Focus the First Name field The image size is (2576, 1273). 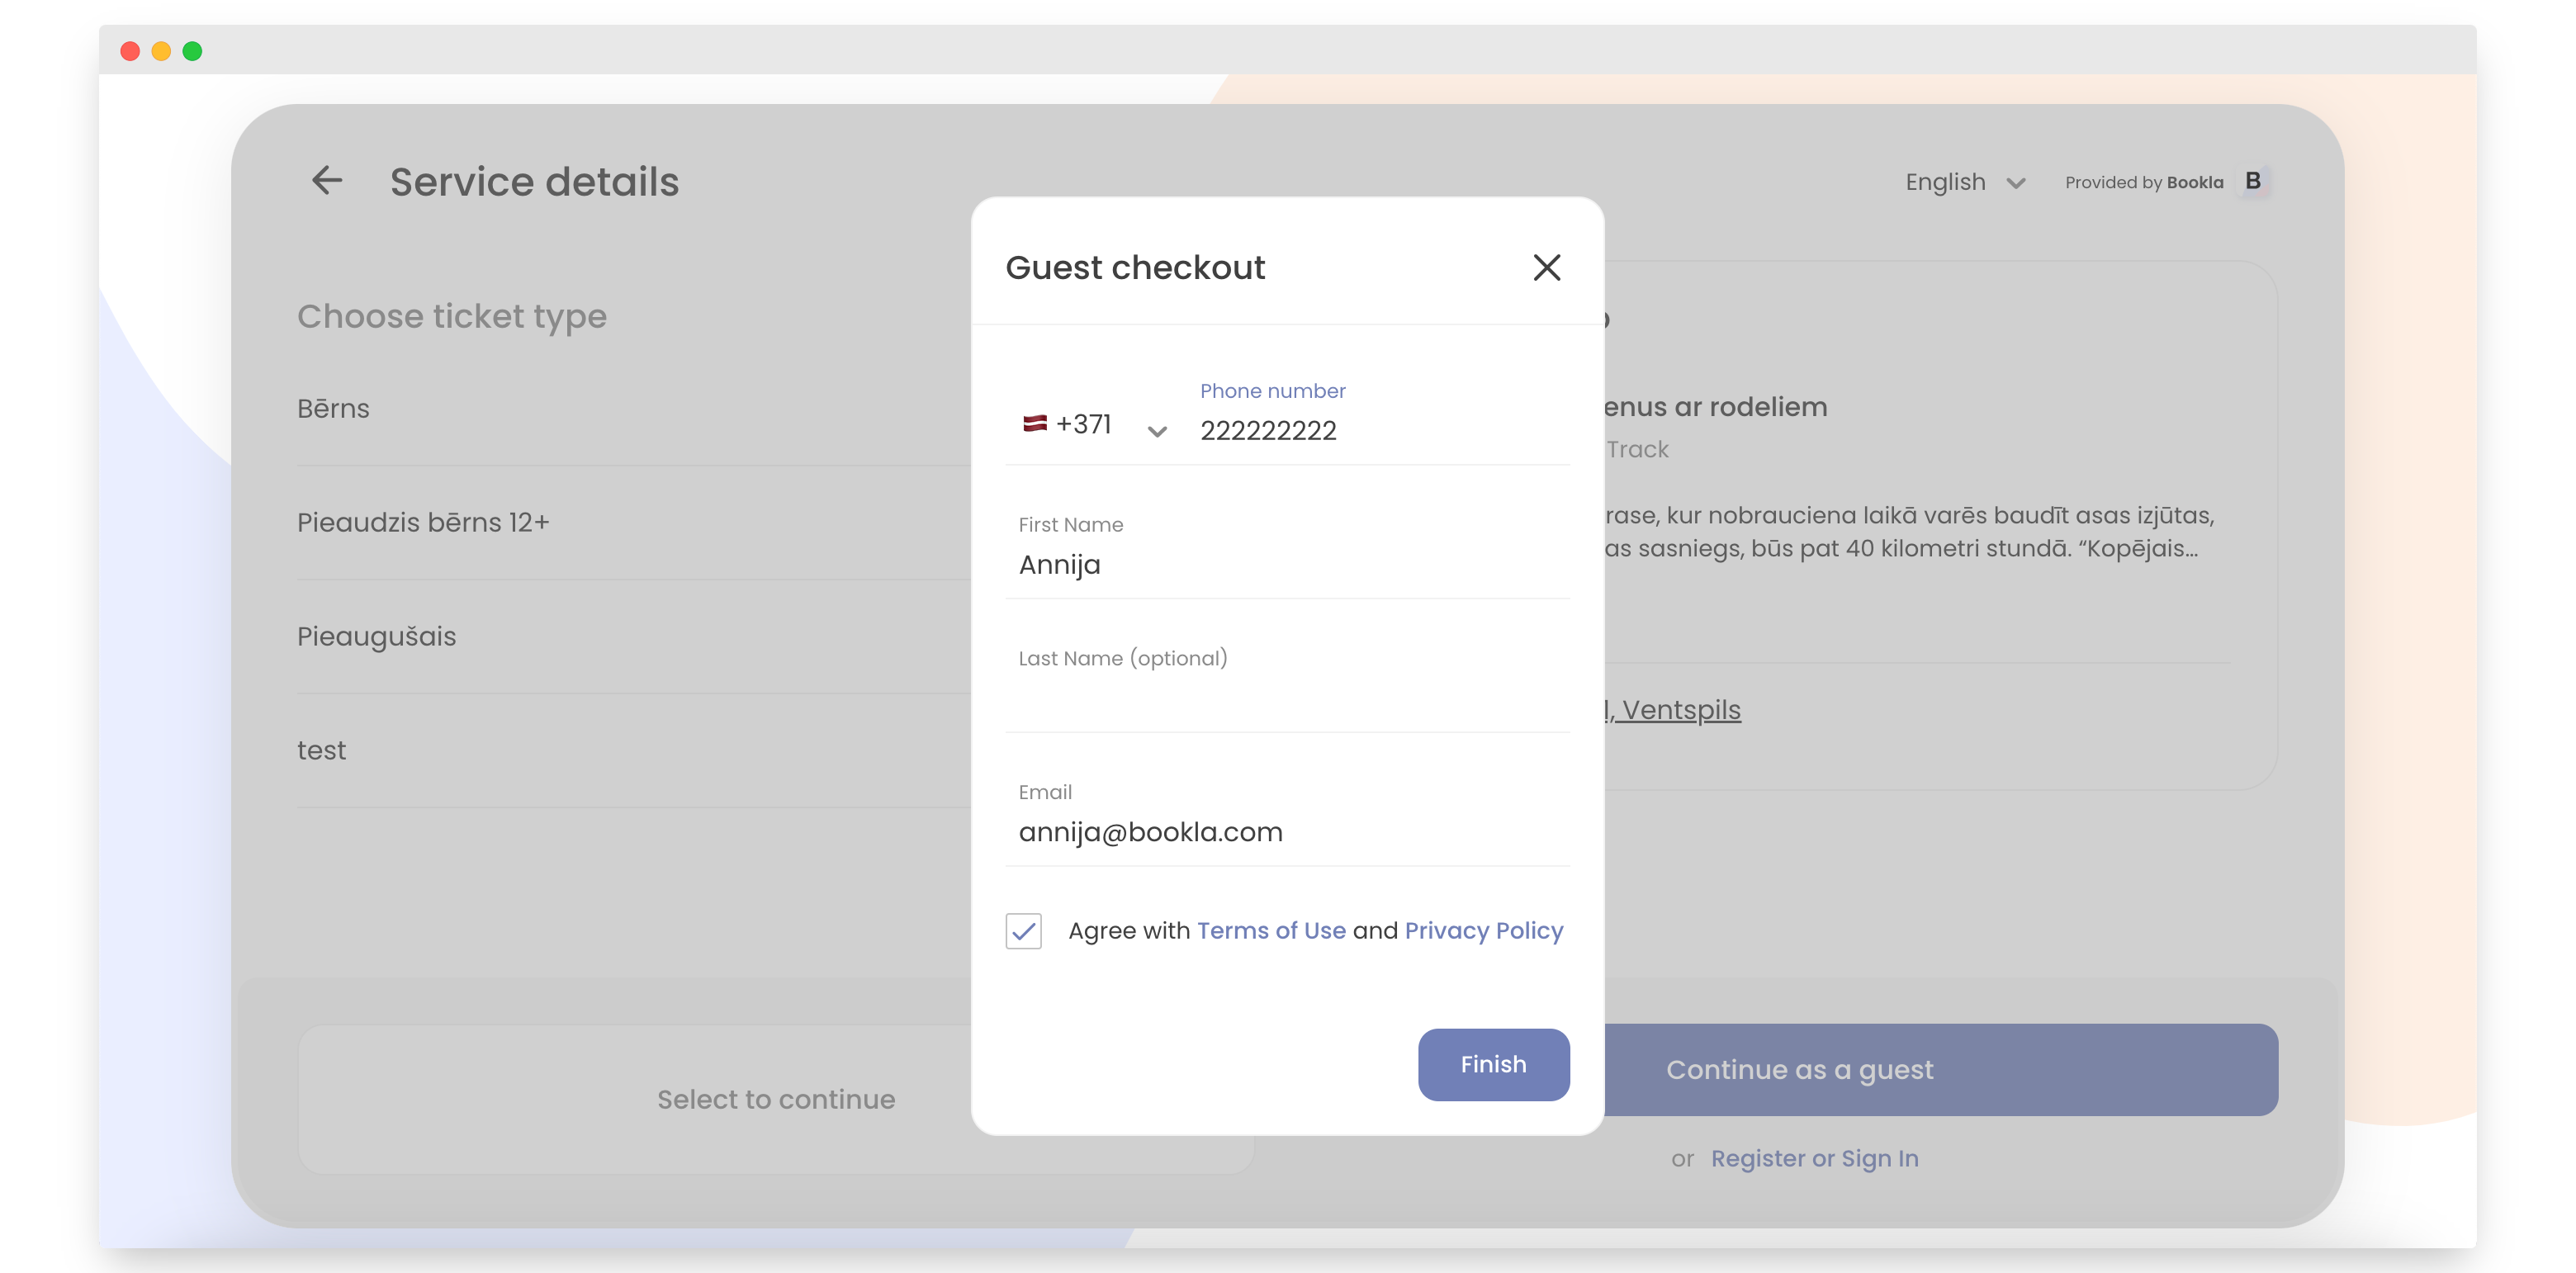pyautogui.click(x=1287, y=565)
